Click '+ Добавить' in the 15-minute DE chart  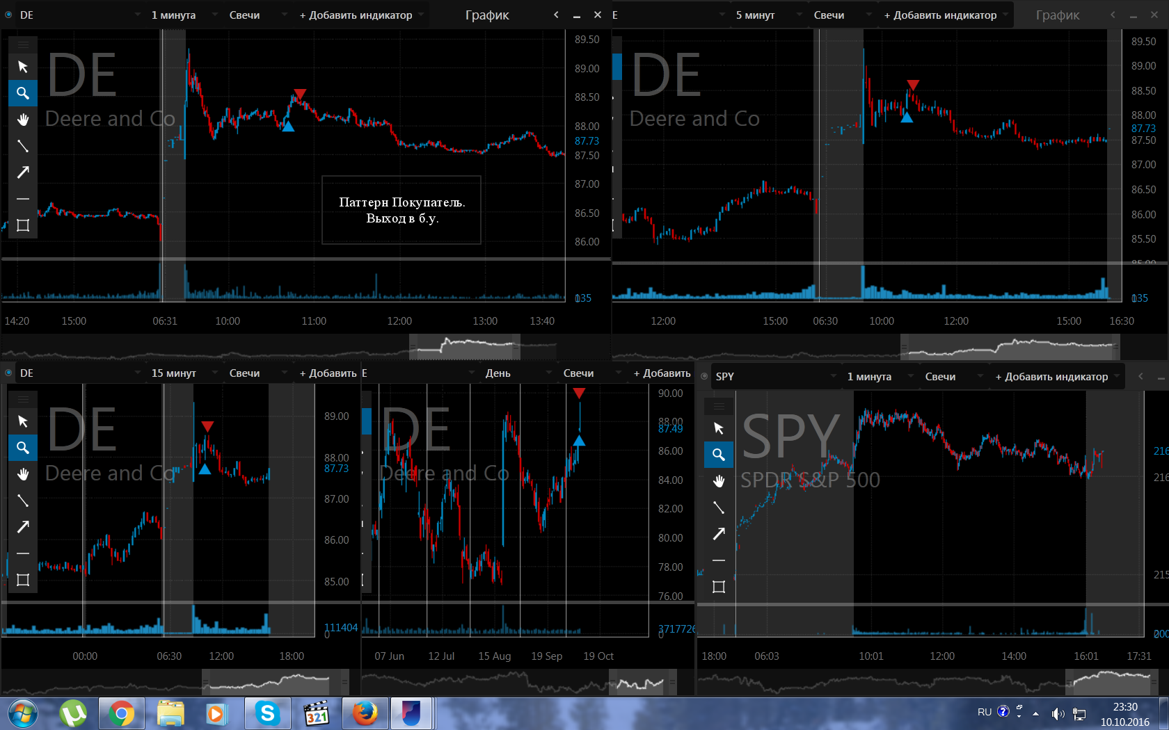pos(328,373)
